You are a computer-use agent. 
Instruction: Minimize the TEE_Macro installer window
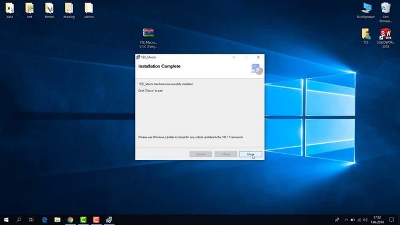point(234,57)
